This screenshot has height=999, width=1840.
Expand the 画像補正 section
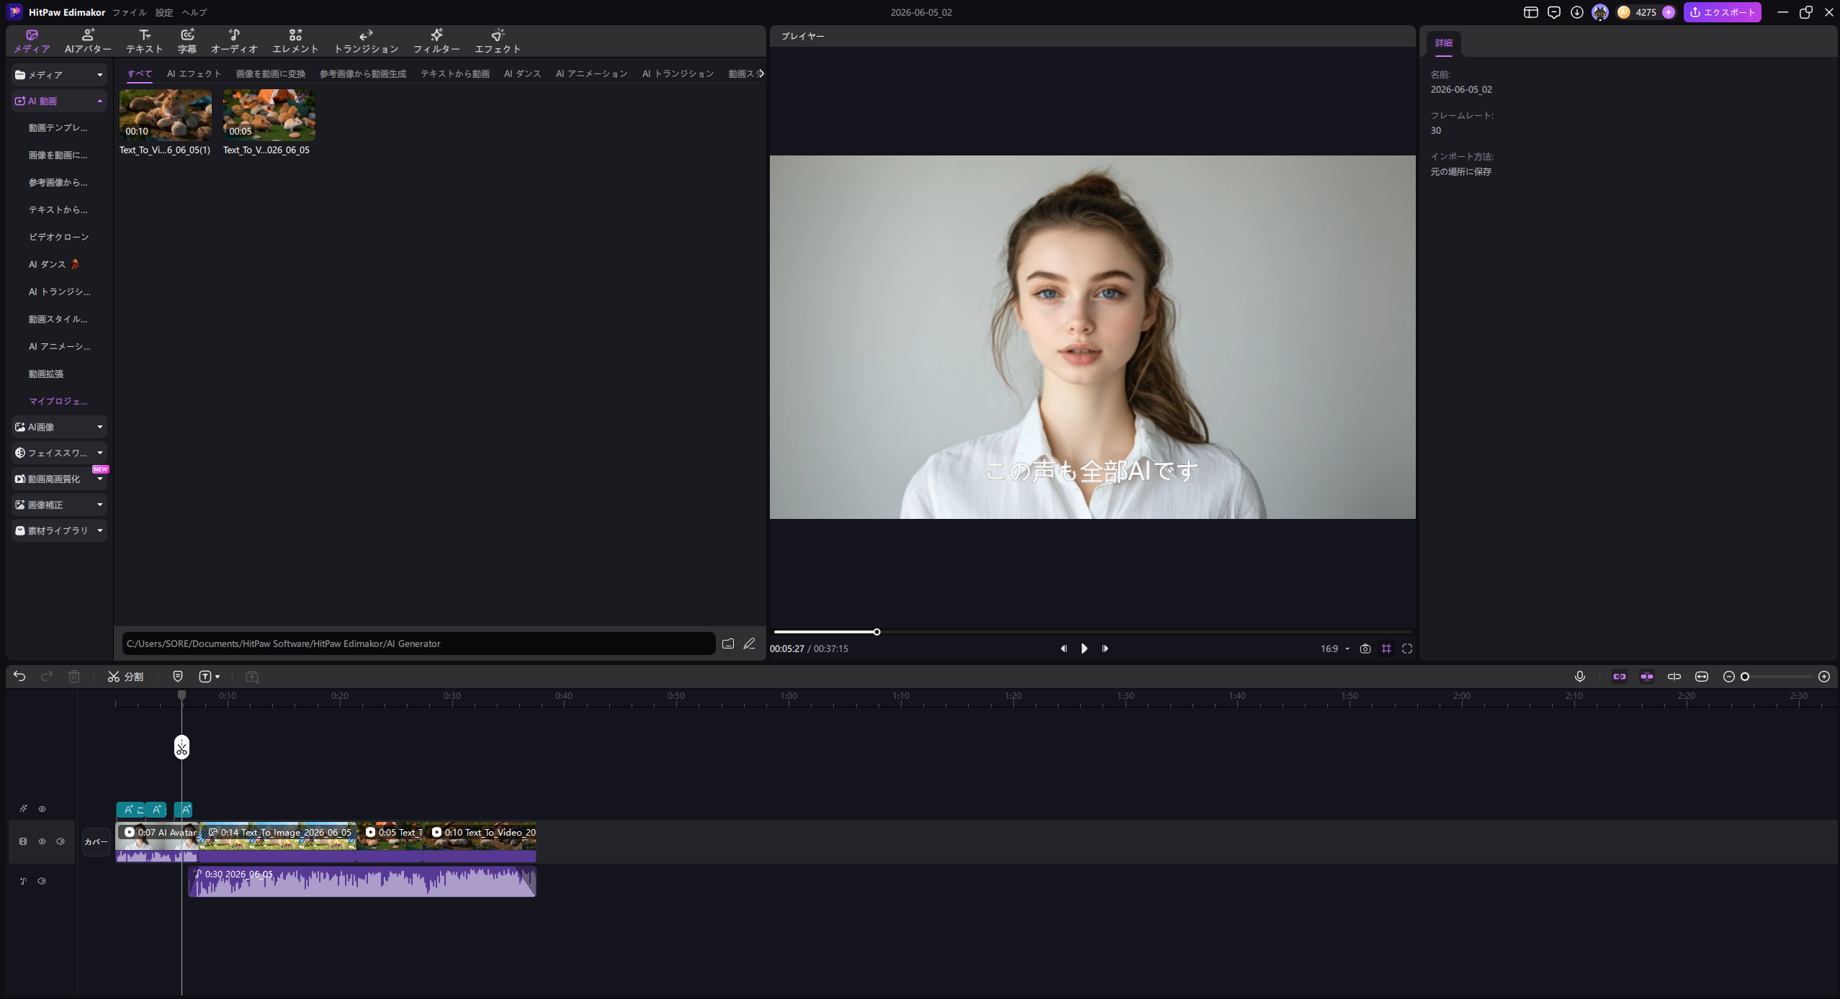[x=59, y=505]
